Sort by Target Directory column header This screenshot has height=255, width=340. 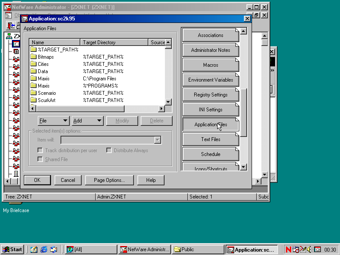tap(114, 42)
